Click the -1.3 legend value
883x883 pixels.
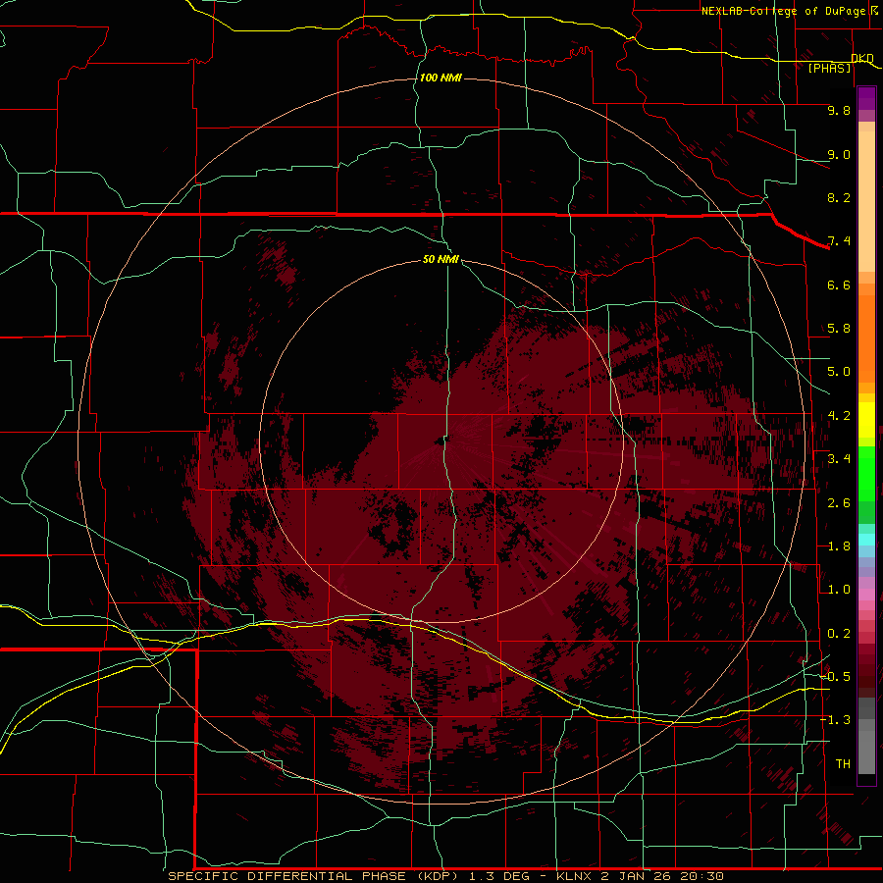[x=835, y=720]
